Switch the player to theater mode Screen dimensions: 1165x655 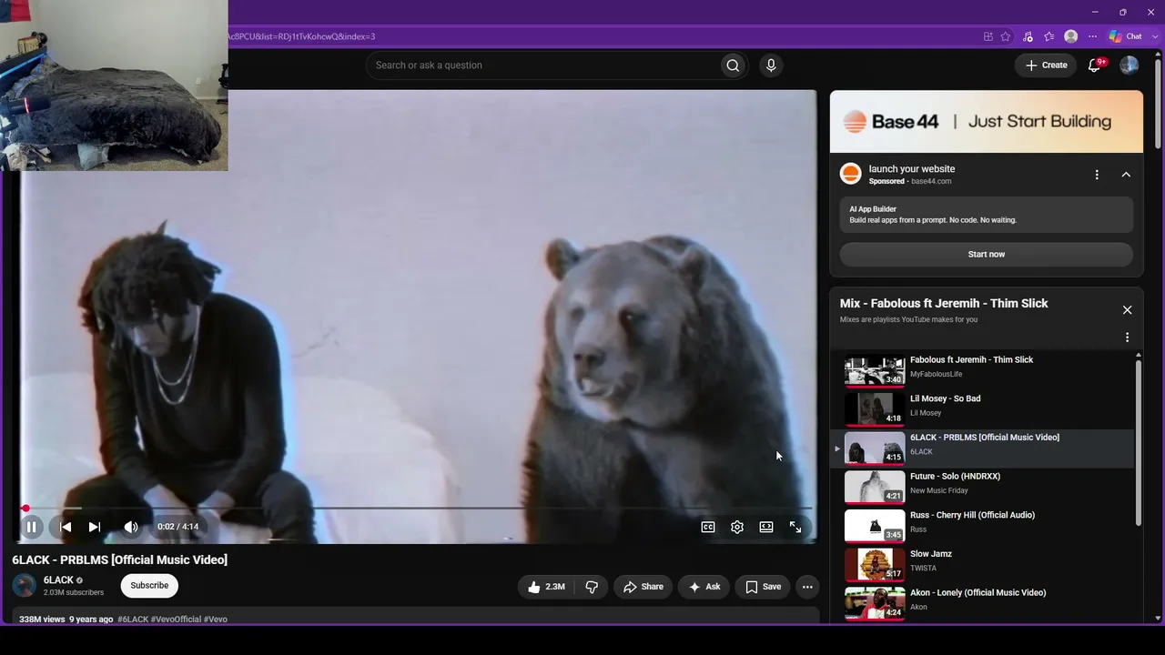[766, 527]
